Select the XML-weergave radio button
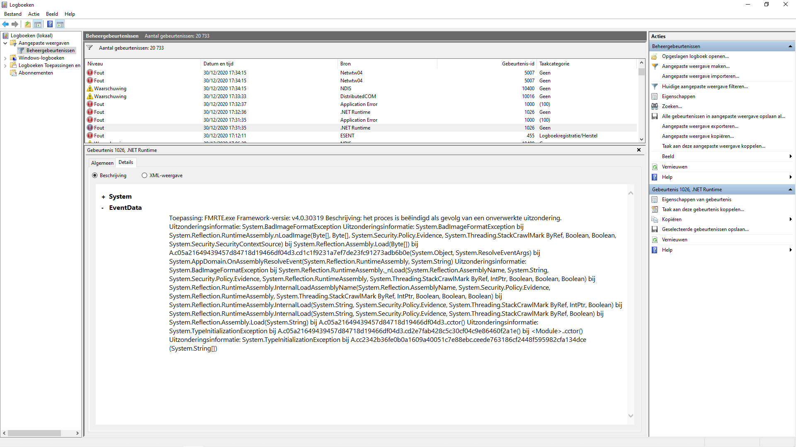 point(144,175)
